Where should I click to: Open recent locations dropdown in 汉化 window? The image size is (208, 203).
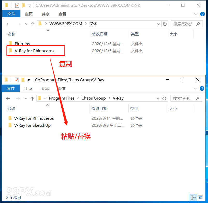pos(26,24)
